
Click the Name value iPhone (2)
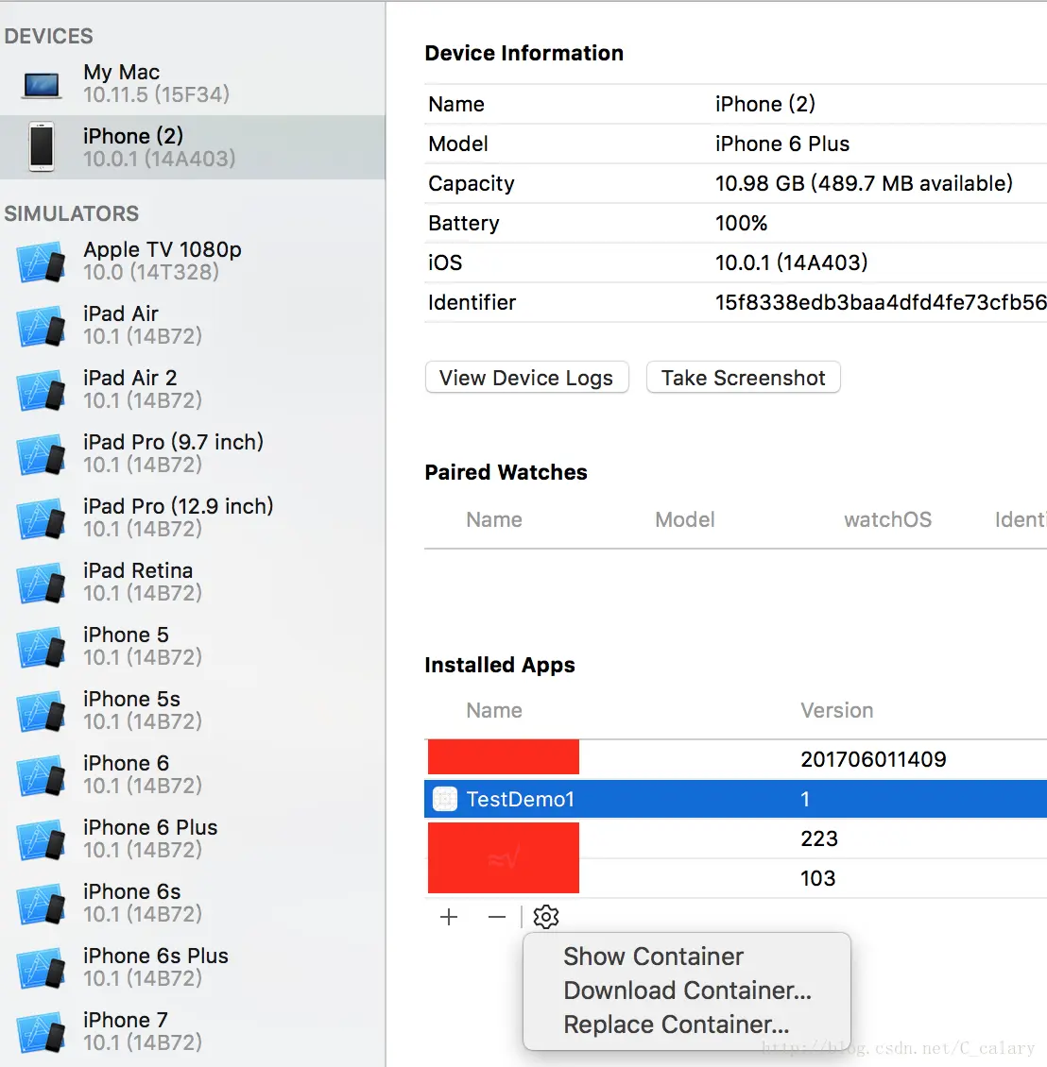click(x=765, y=104)
